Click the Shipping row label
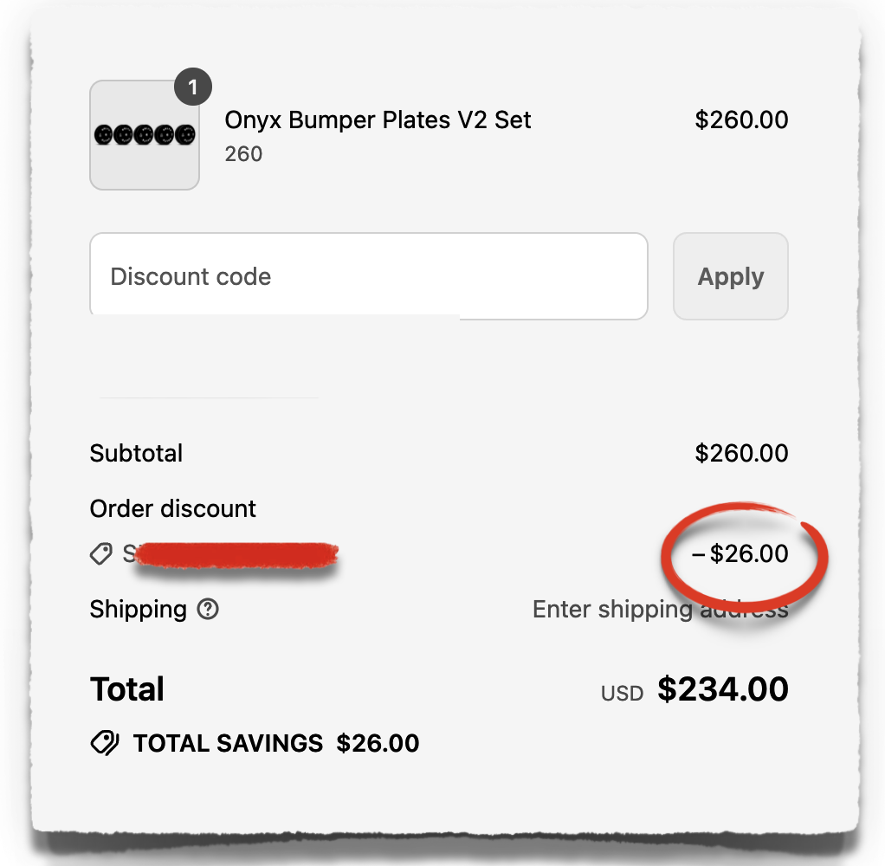Image resolution: width=885 pixels, height=866 pixels. coord(139,609)
